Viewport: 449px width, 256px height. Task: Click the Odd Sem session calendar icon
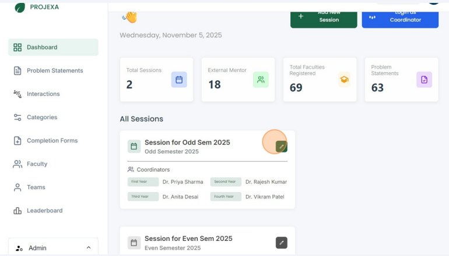click(134, 147)
